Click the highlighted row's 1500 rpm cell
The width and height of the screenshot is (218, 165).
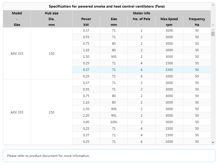pos(169,70)
